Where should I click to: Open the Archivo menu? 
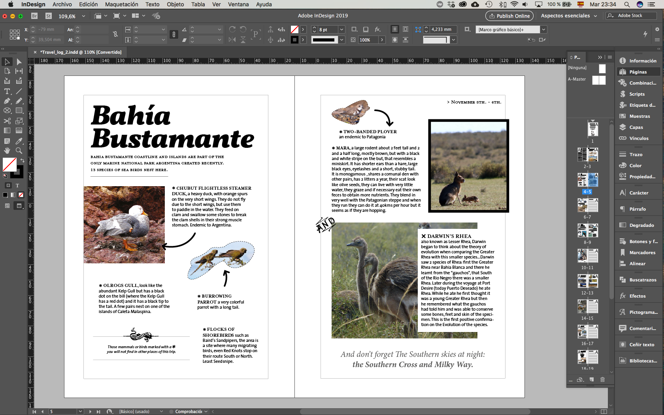click(x=62, y=4)
